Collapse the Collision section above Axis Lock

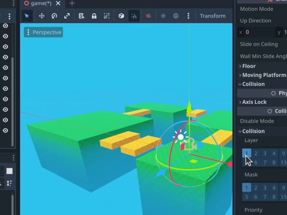pos(252,84)
